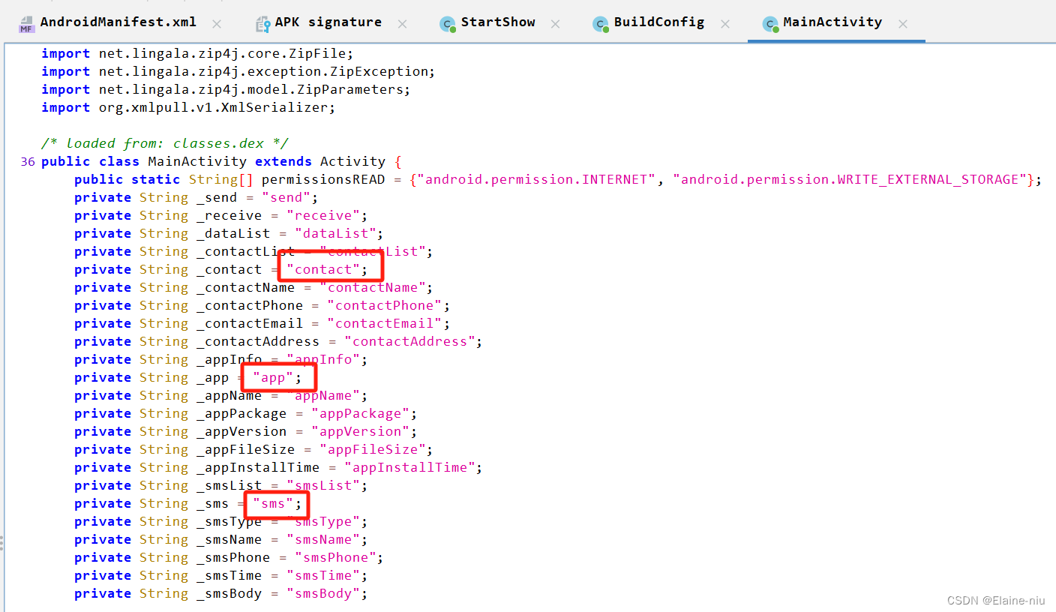The image size is (1056, 612).
Task: Click the _dataList variable name
Action: coord(234,233)
